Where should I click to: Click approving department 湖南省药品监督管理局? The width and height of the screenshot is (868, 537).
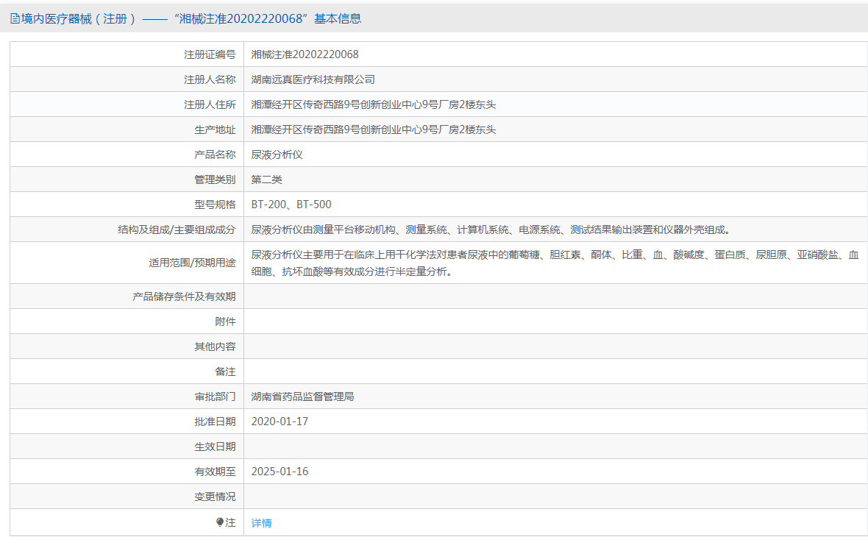point(302,396)
